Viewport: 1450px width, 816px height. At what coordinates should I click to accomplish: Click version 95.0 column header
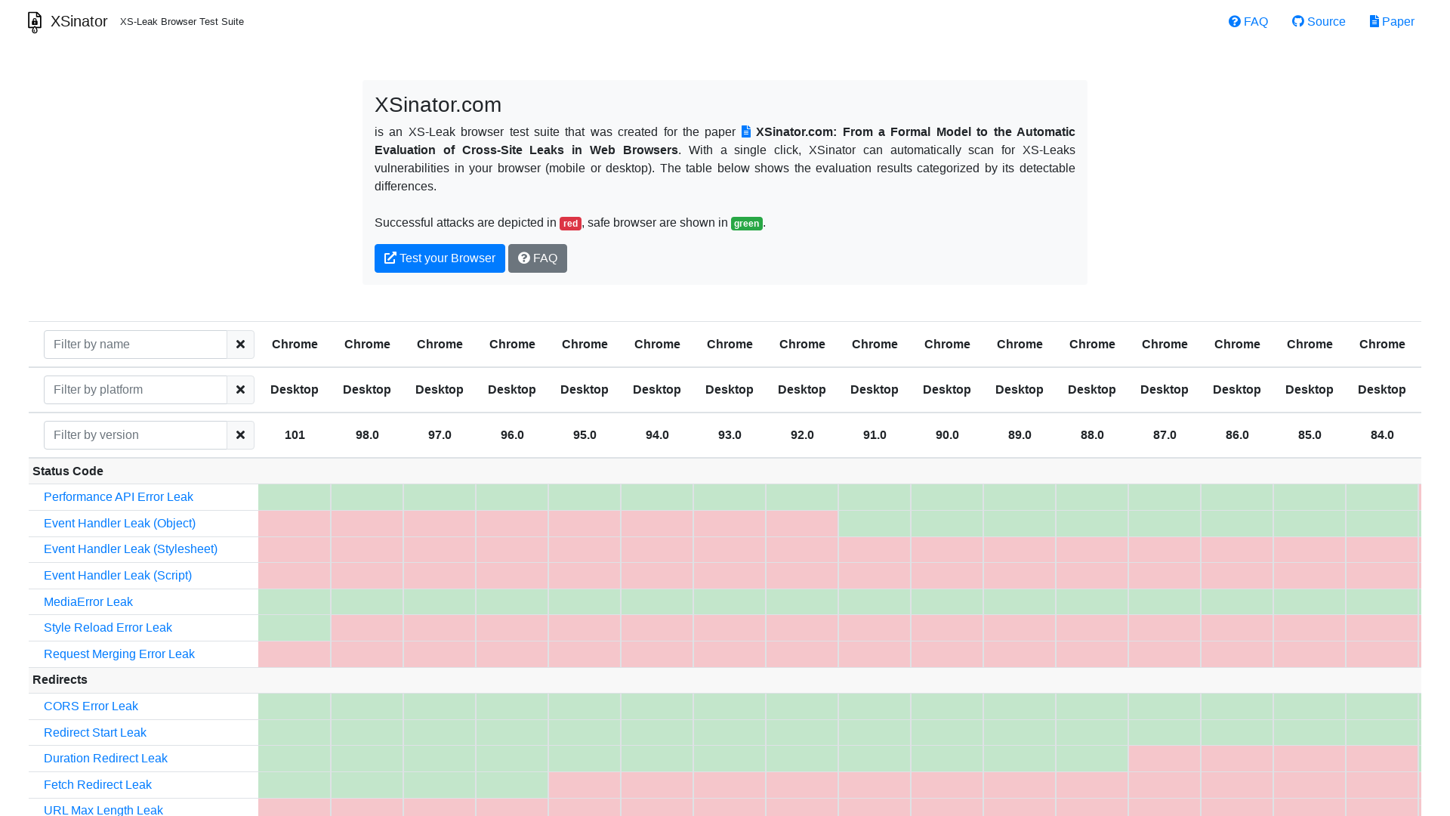(x=585, y=435)
